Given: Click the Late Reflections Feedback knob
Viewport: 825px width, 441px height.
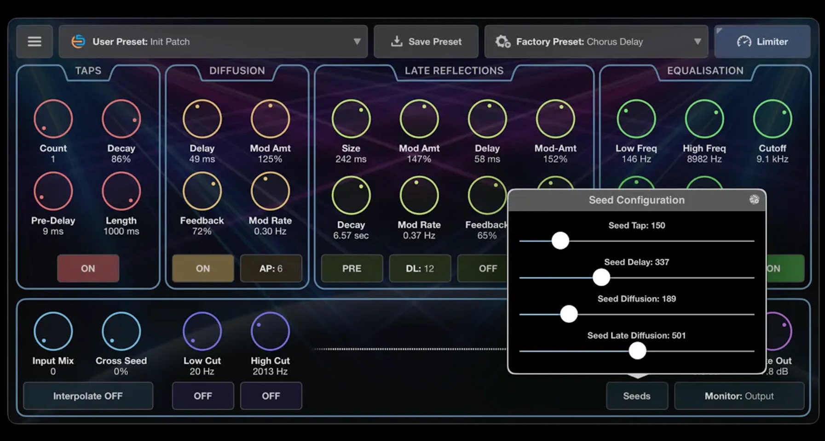Looking at the screenshot, I should tap(487, 195).
